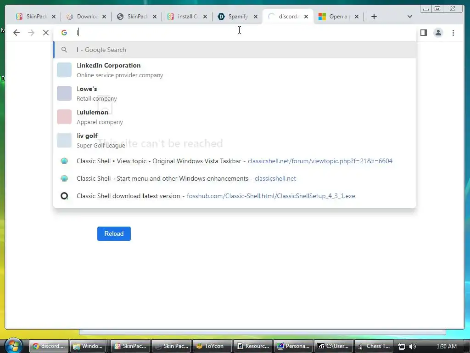Open the Chess T... taskbar button

374,346
